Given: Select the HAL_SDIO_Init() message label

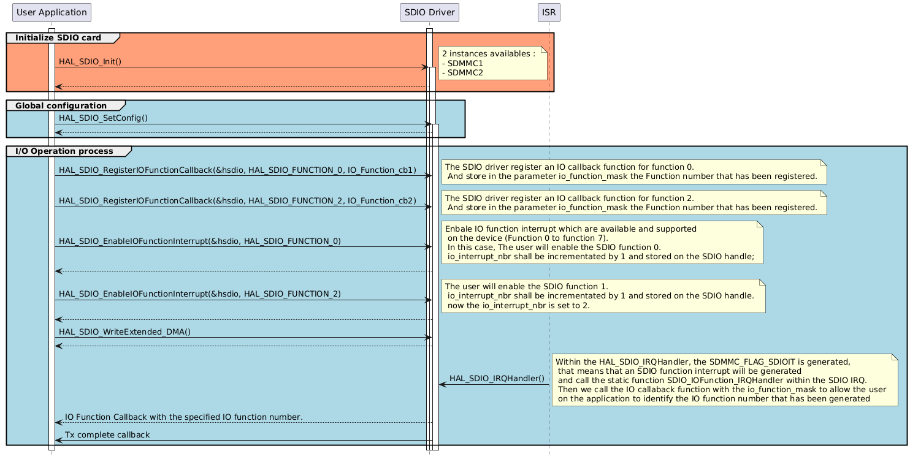Looking at the screenshot, I should tap(90, 61).
